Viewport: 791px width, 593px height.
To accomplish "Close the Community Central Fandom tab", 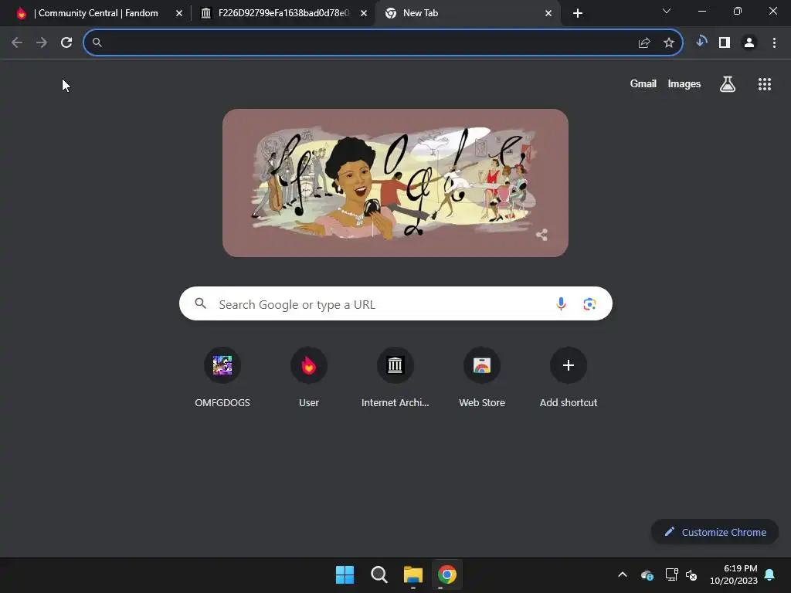I will (179, 13).
